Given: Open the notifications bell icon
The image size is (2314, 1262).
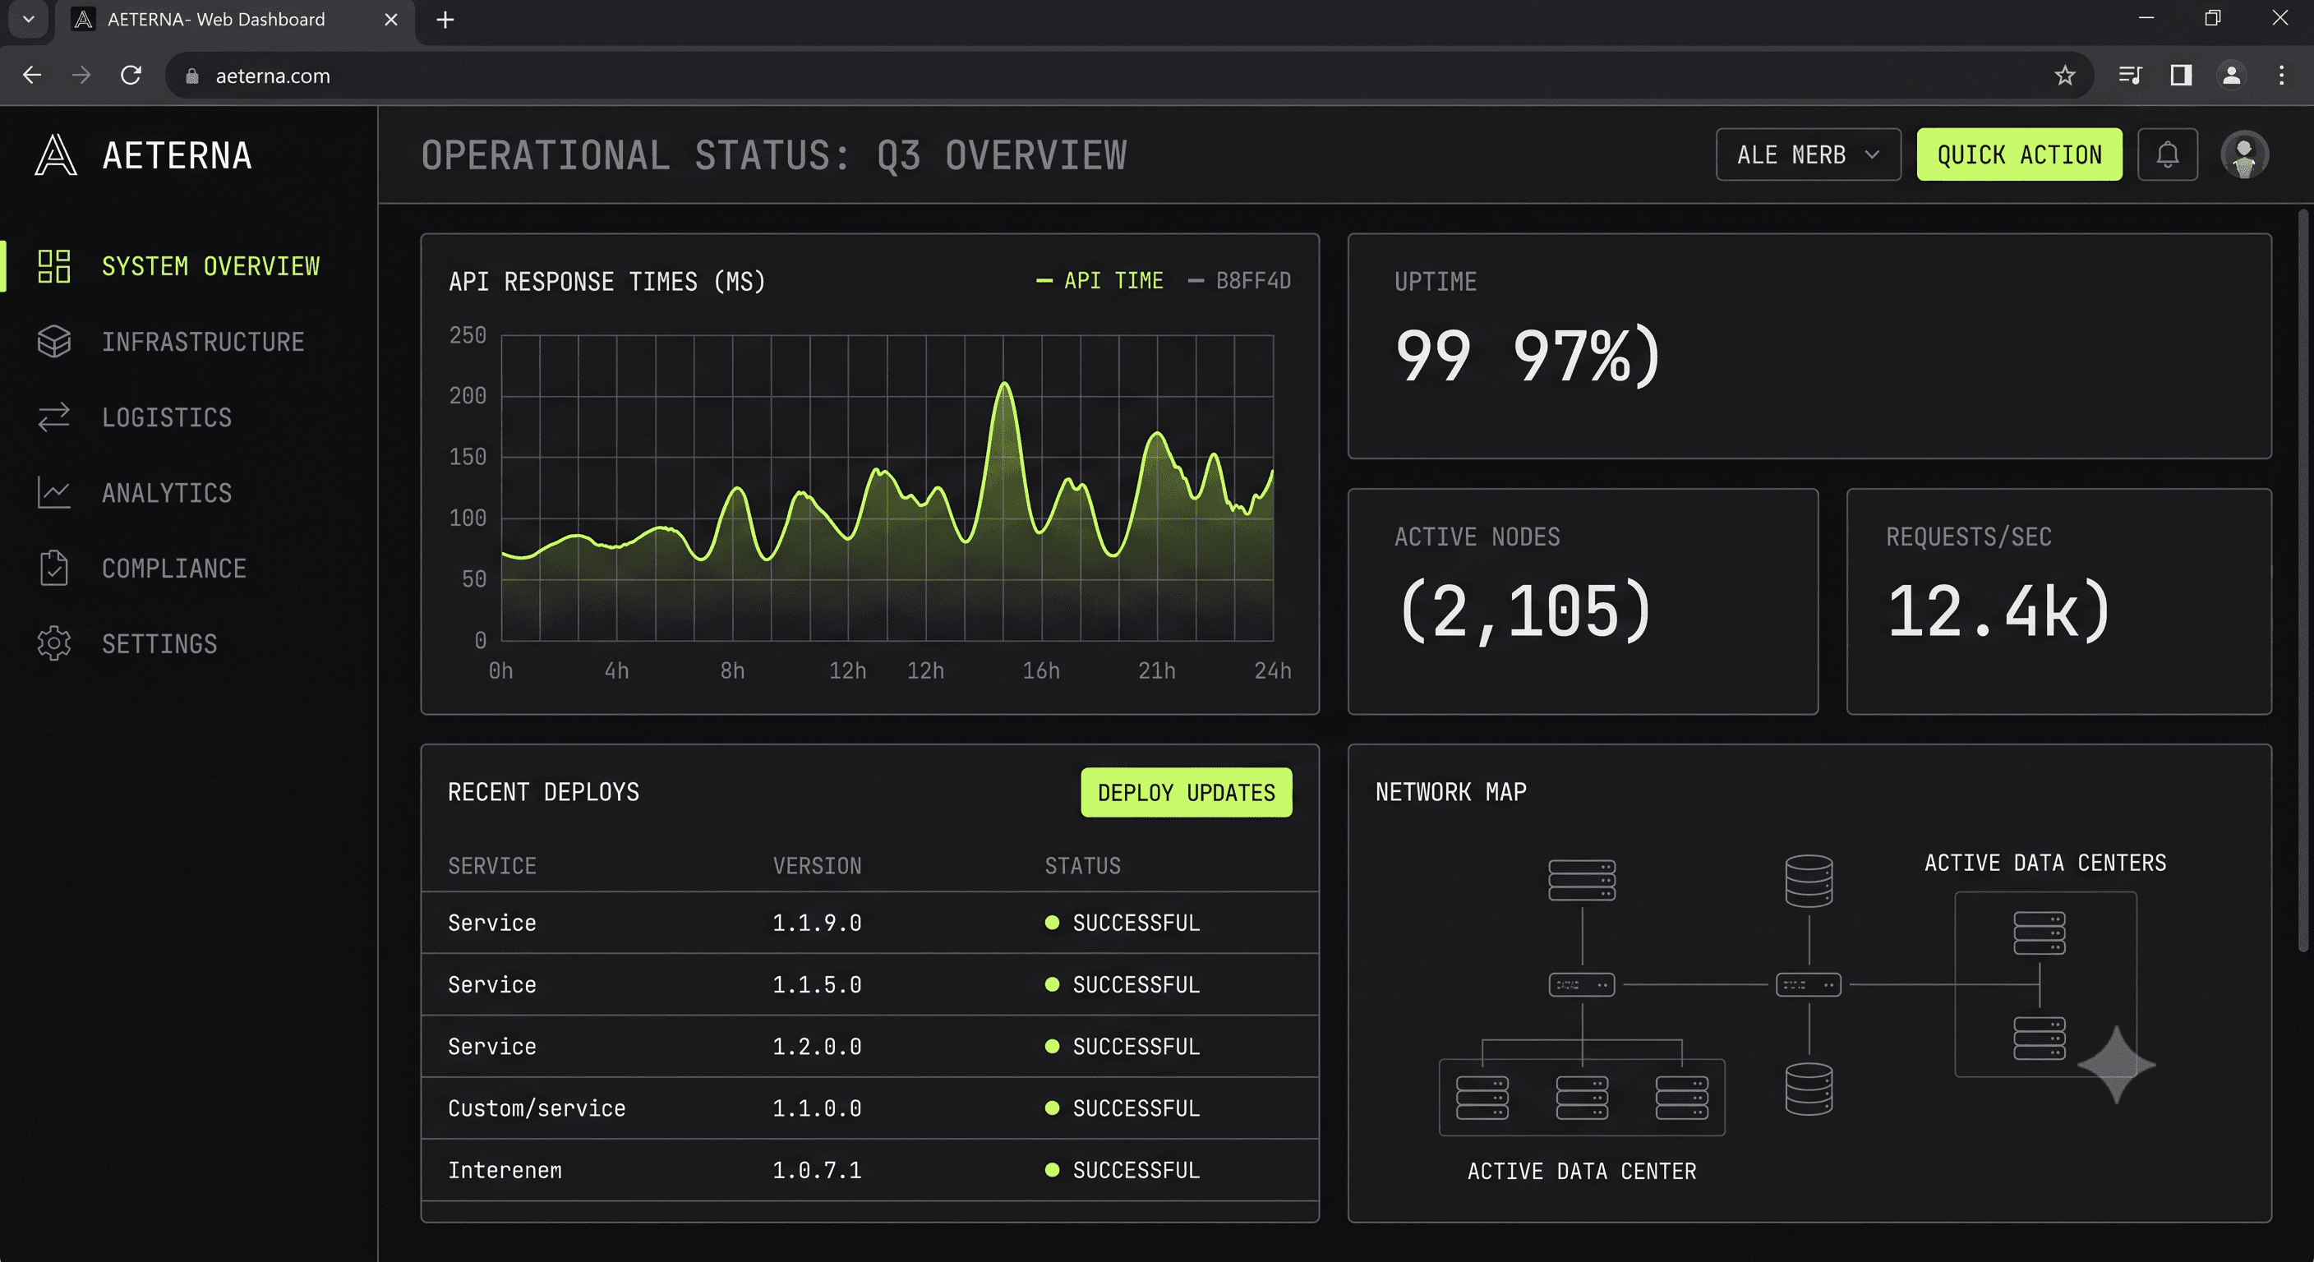Looking at the screenshot, I should pos(2167,154).
